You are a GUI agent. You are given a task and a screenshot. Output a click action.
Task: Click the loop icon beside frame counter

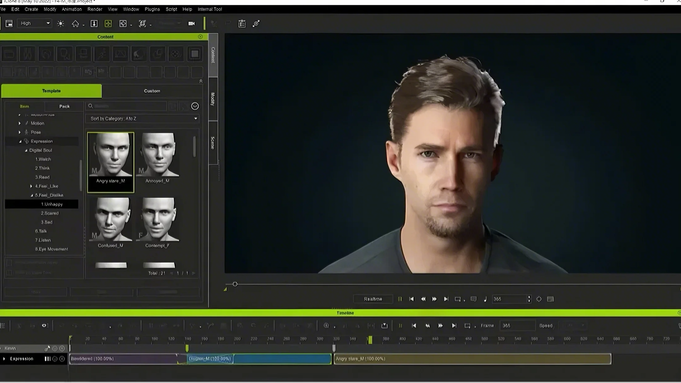coord(539,299)
